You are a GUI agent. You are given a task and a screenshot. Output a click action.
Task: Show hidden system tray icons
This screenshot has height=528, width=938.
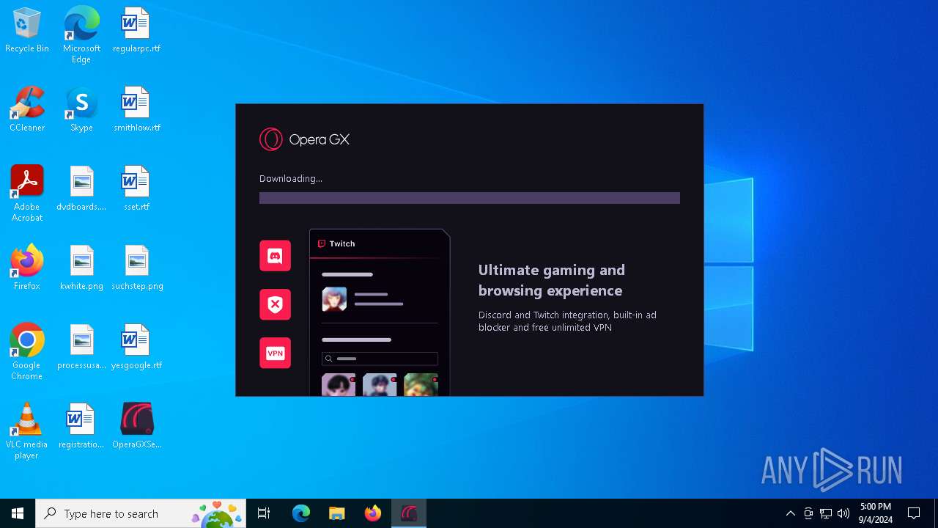pyautogui.click(x=790, y=513)
